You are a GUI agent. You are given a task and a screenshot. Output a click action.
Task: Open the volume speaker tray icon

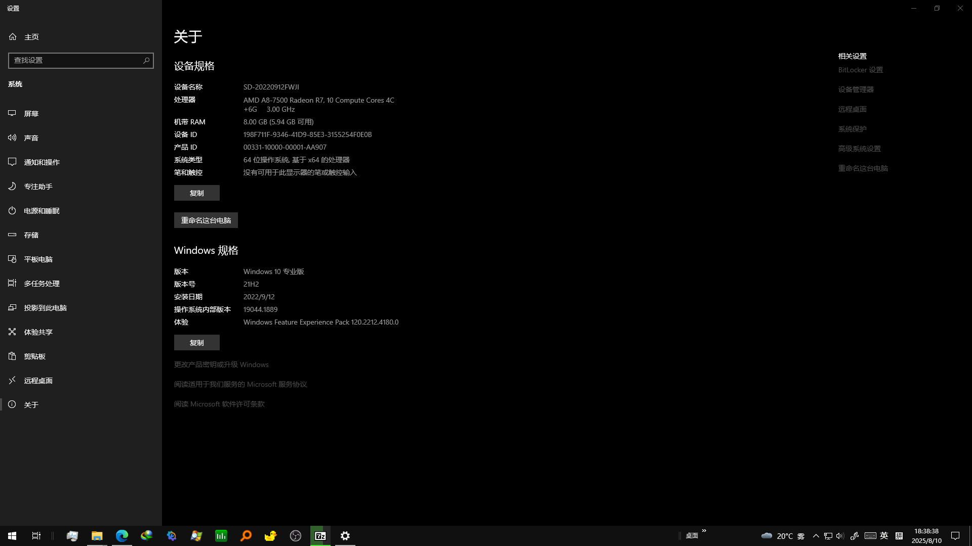(x=840, y=536)
